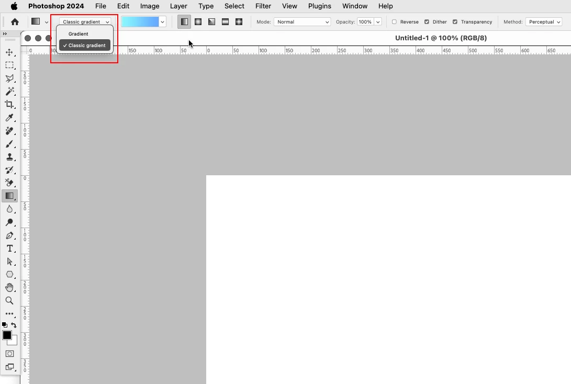The image size is (571, 384).
Task: Choose Diamond gradient style
Action: coord(239,22)
